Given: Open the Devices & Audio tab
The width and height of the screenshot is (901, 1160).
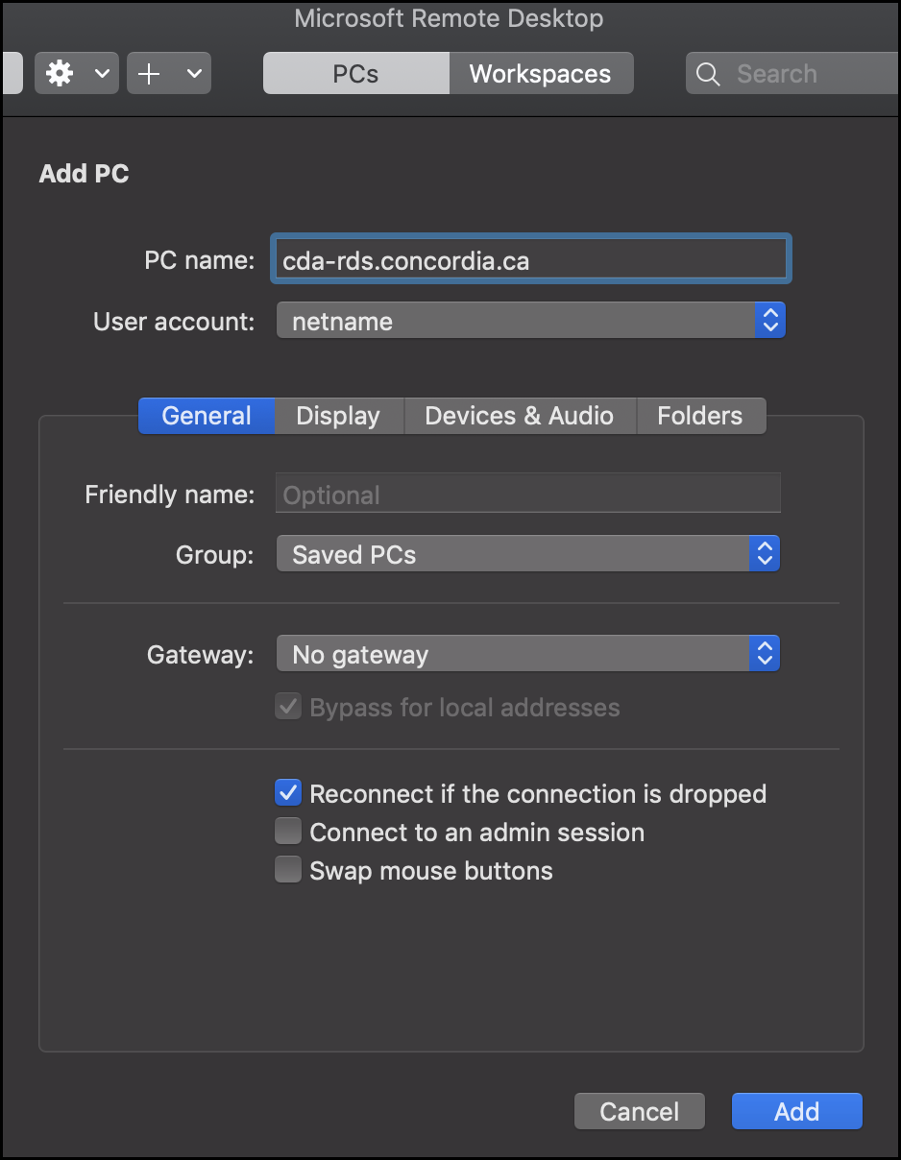Looking at the screenshot, I should [x=519, y=416].
